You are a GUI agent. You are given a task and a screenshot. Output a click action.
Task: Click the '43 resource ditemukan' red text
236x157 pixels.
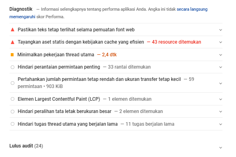pyautogui.click(x=176, y=42)
